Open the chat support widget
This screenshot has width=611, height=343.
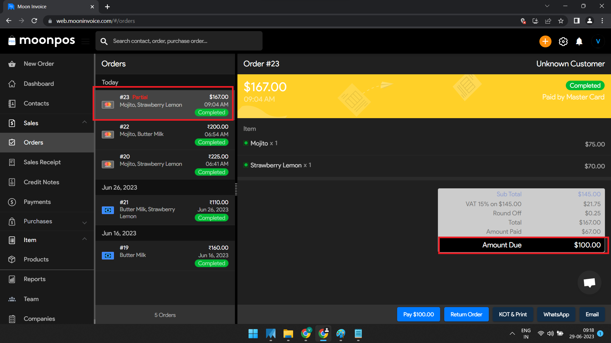pos(589,282)
